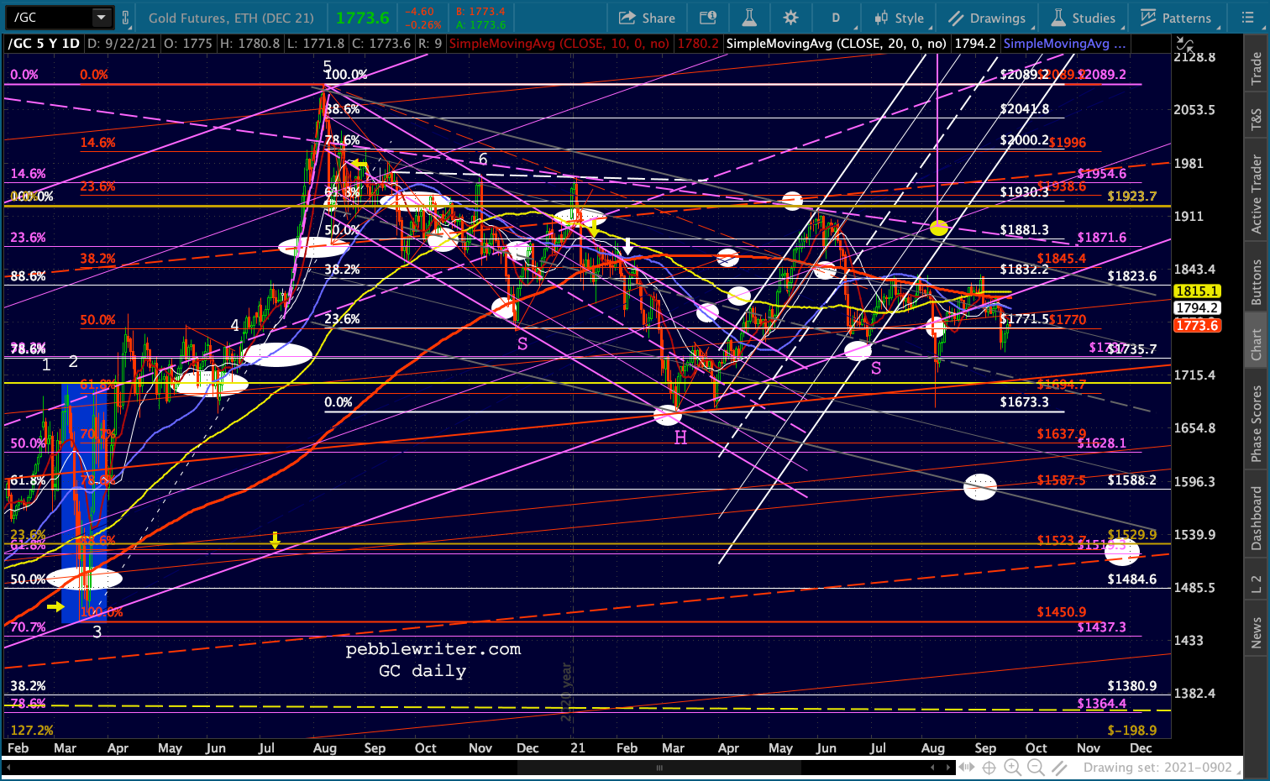Click the red 1773.6 price axis bubble
The height and width of the screenshot is (781, 1270).
[x=1197, y=326]
